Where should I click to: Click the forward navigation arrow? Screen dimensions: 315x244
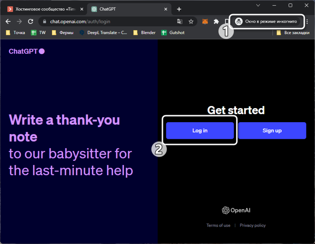coord(19,22)
